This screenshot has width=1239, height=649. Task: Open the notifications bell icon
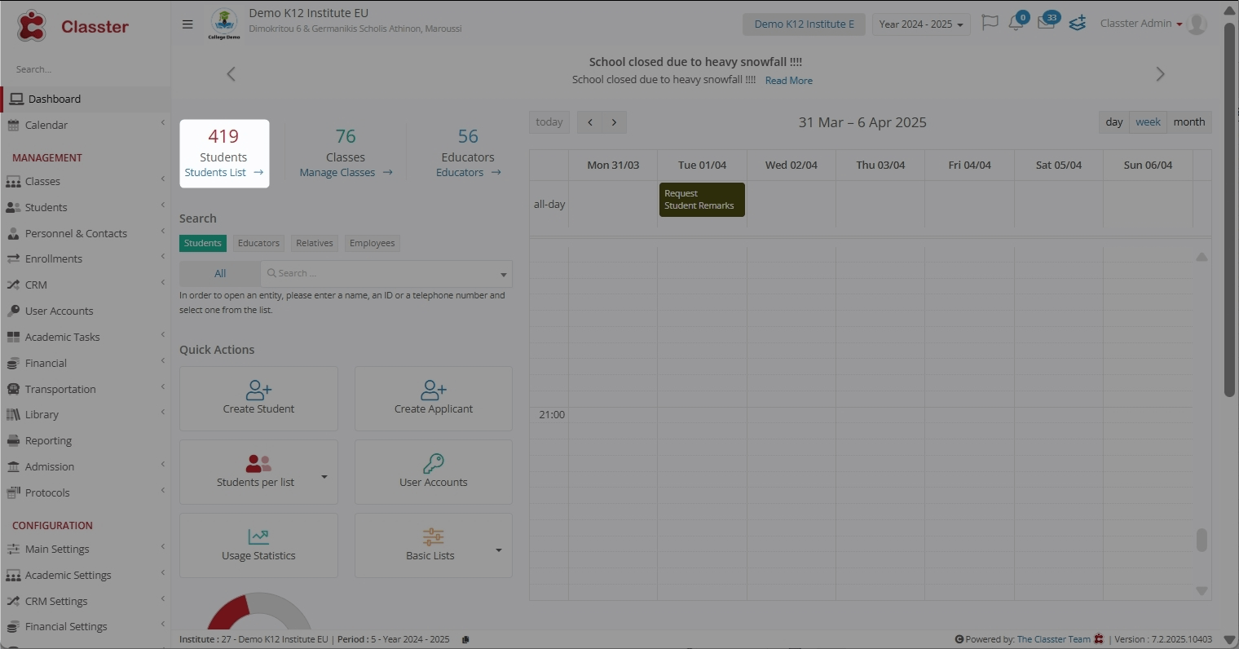(x=1016, y=24)
